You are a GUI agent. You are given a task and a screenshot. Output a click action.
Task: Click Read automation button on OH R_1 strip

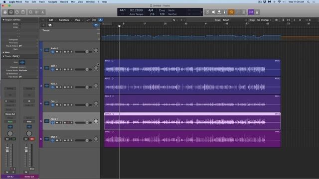(x=10, y=122)
